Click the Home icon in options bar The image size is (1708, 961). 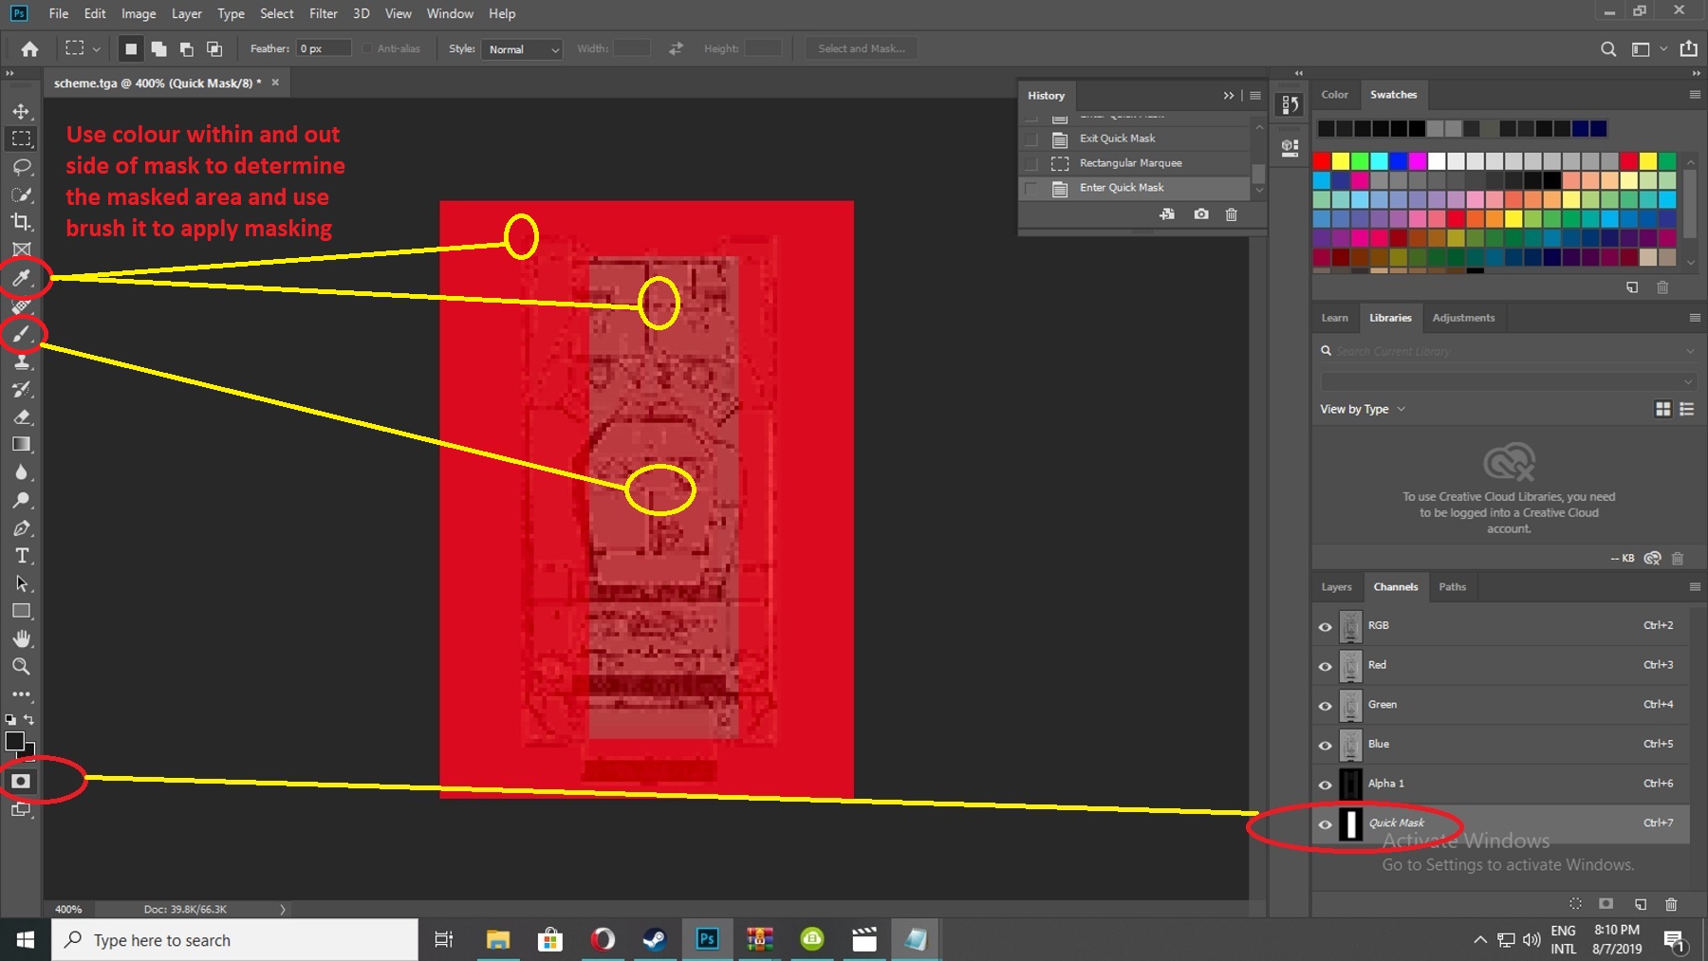[29, 48]
